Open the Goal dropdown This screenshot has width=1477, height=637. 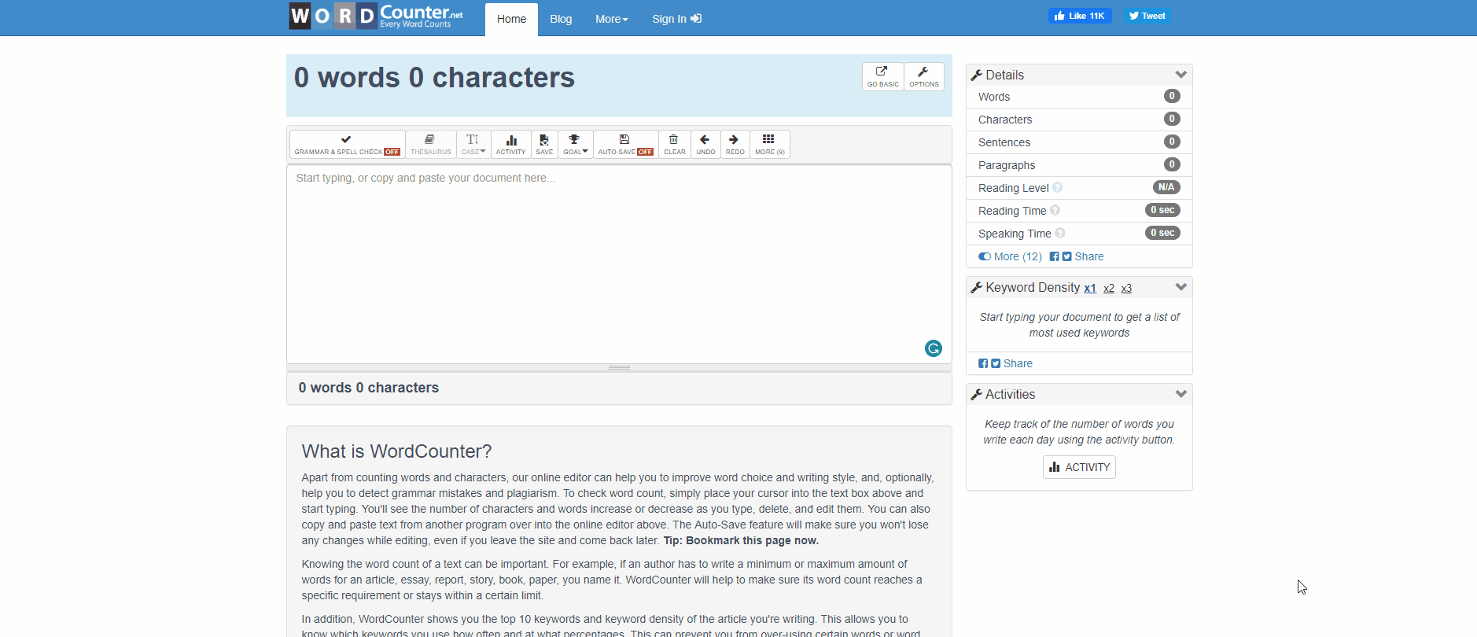pos(576,145)
